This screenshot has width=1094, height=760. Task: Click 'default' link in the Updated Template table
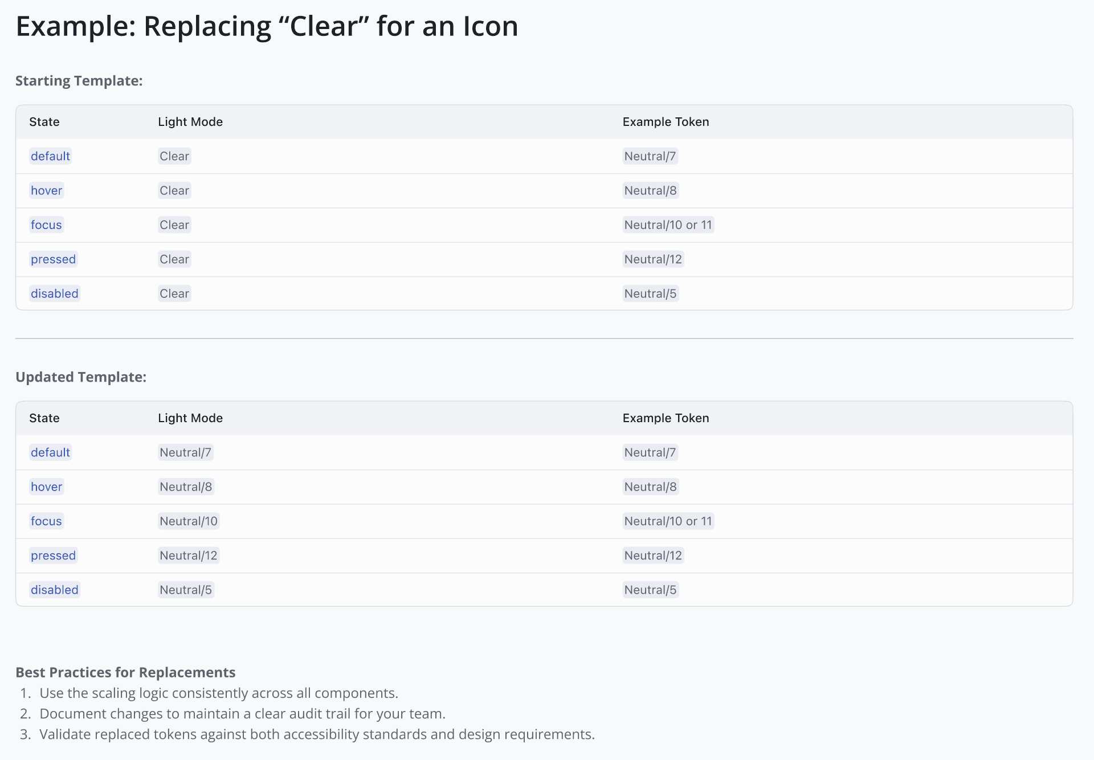[x=50, y=452]
